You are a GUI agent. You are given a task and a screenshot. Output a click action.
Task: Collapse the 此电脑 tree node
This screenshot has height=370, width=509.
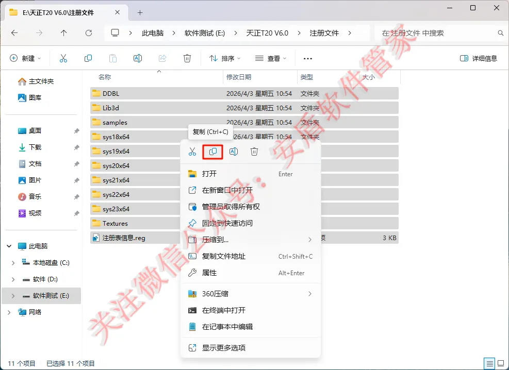pyautogui.click(x=9, y=246)
